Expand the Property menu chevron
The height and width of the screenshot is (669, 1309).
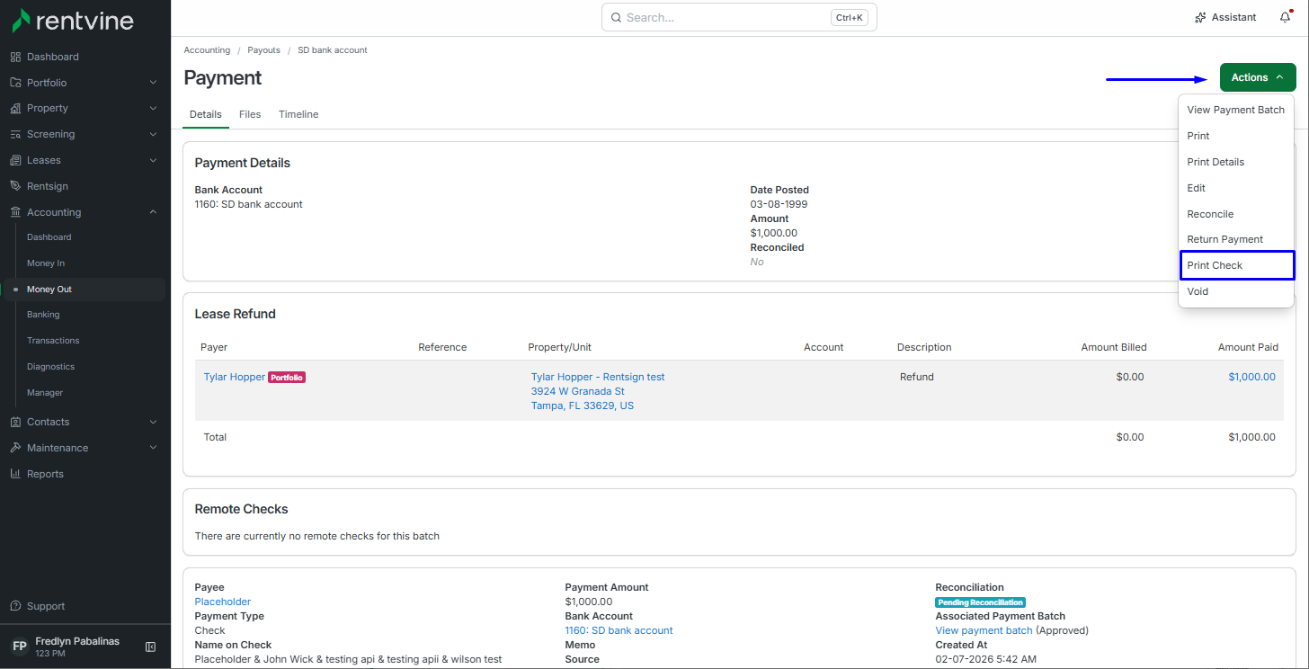153,108
